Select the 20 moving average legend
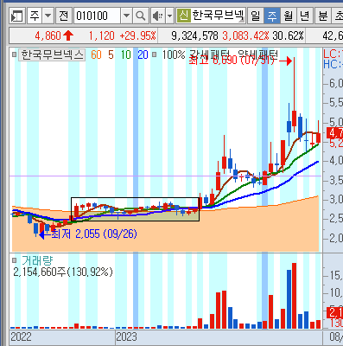This screenshot has width=343, height=346. click(x=143, y=54)
